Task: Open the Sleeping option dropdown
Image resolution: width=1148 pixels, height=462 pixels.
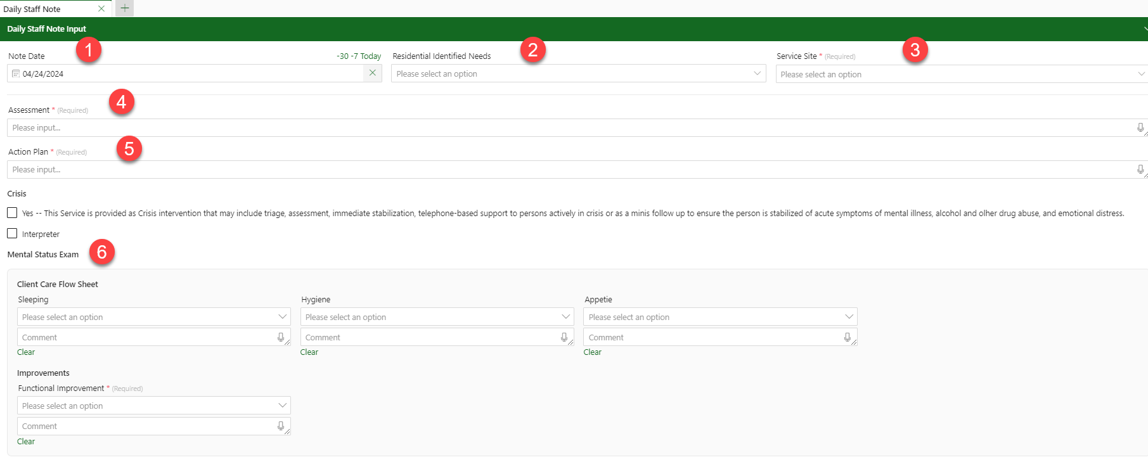Action: click(153, 317)
